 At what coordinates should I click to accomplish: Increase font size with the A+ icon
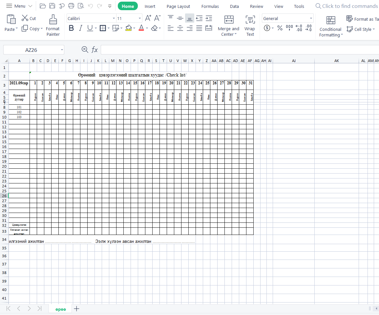[x=148, y=18]
